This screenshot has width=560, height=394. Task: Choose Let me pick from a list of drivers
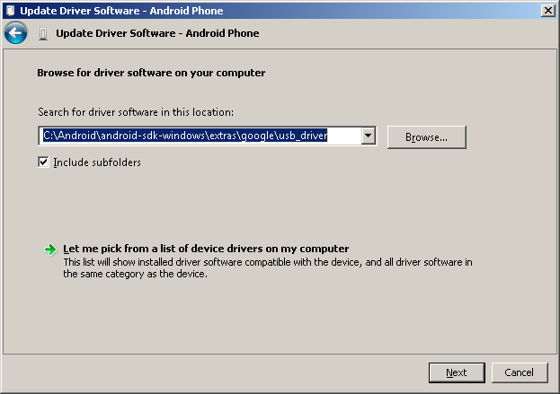(206, 249)
